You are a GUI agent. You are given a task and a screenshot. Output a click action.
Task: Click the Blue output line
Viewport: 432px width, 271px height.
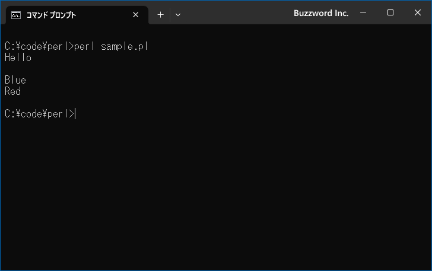point(15,80)
